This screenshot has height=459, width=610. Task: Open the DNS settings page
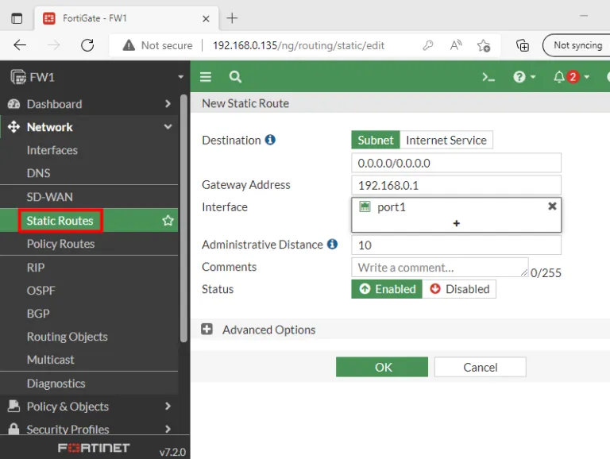pyautogui.click(x=38, y=173)
